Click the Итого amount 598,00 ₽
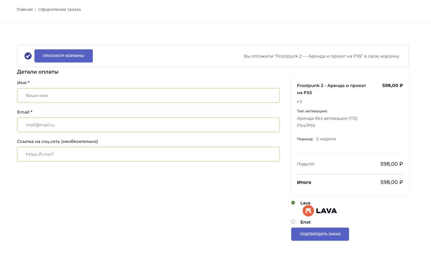This screenshot has height=255, width=431. click(x=392, y=182)
